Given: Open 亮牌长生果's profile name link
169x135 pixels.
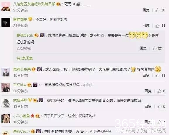Looking at the screenshot, I should click(x=22, y=69).
